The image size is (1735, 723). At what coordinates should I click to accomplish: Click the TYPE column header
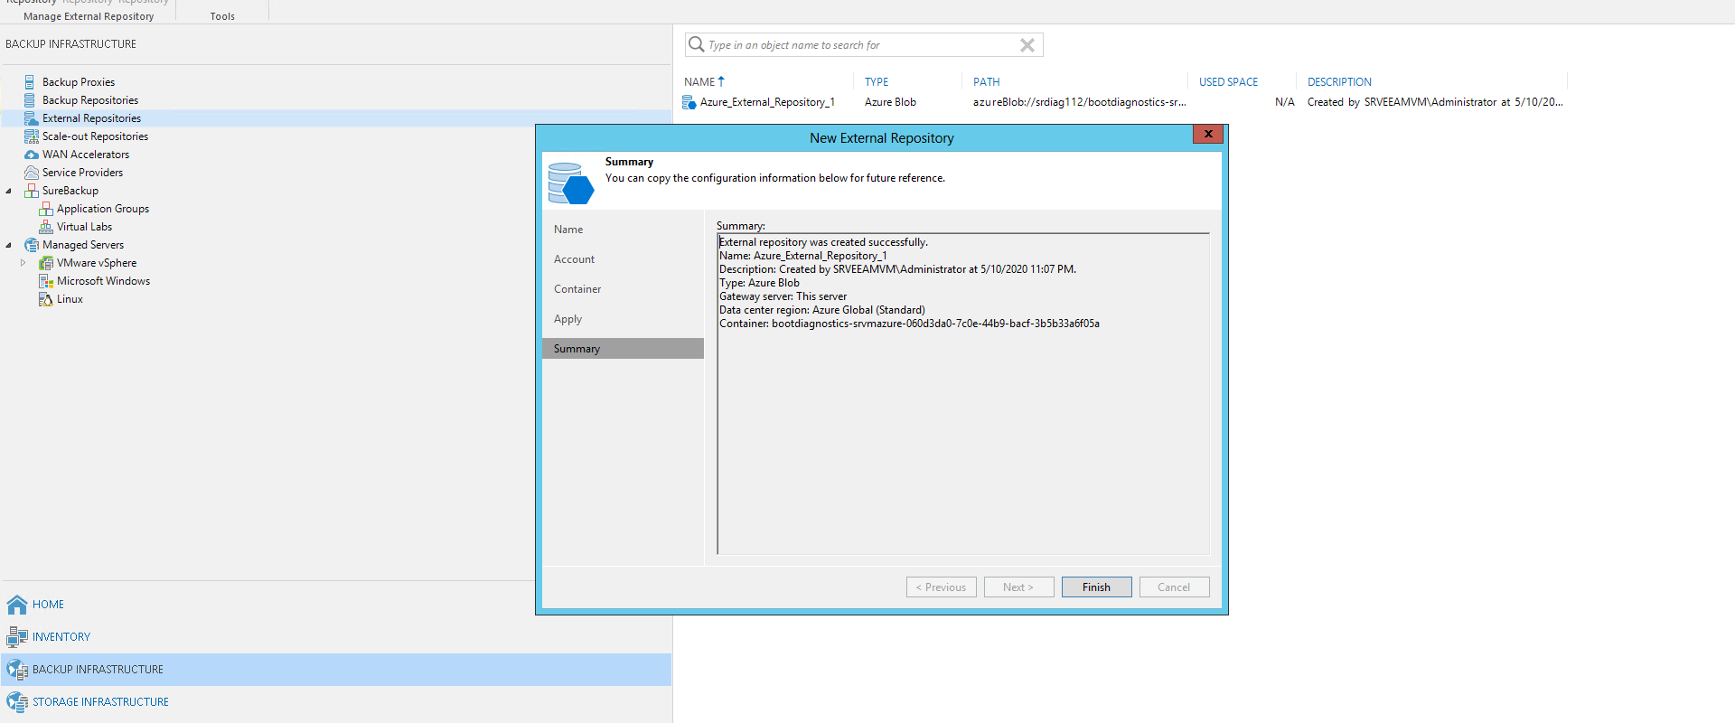click(x=877, y=82)
